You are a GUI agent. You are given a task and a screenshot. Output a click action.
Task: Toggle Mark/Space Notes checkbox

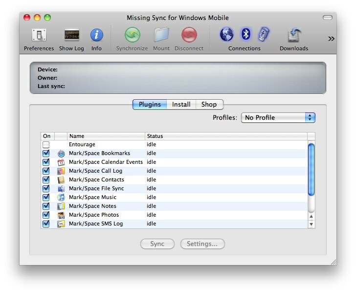coord(46,206)
